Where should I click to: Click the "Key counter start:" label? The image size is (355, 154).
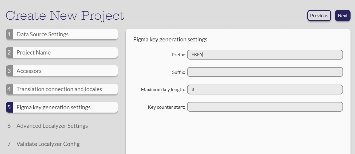point(166,107)
